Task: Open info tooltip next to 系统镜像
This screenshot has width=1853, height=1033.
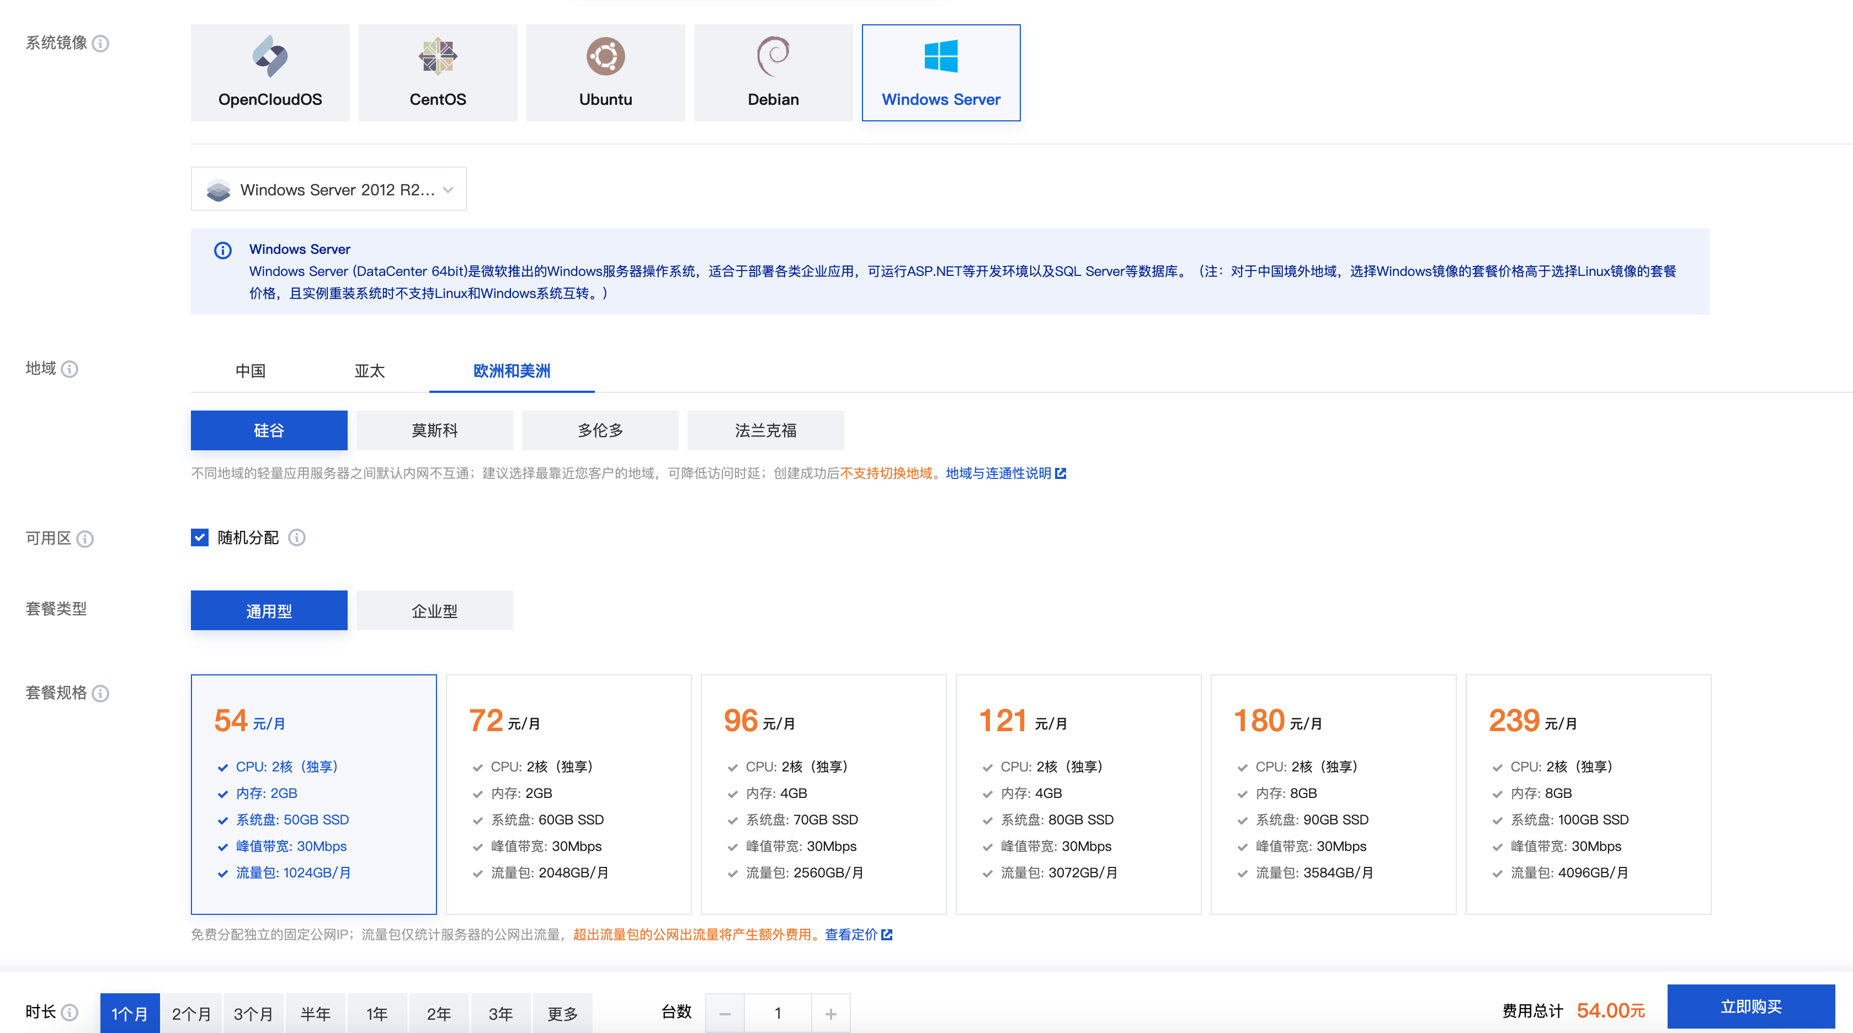Action: point(100,44)
